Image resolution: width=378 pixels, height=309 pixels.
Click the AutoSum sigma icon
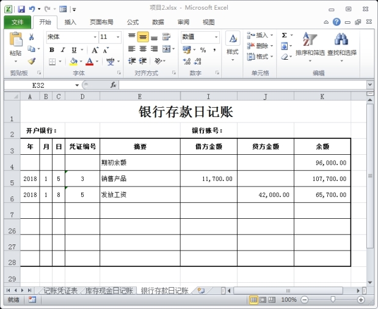pyautogui.click(x=285, y=35)
